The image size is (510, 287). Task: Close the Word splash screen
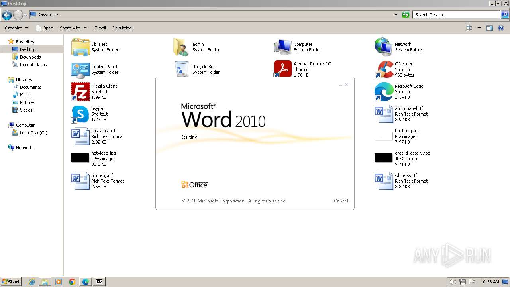[347, 85]
